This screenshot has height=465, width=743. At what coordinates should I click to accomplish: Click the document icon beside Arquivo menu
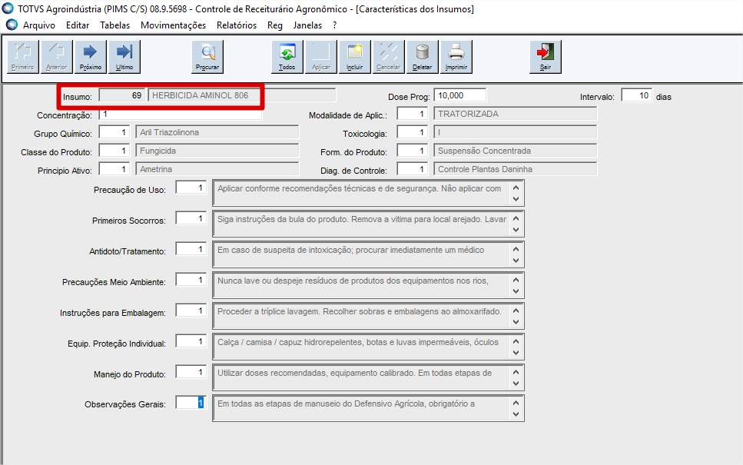tap(12, 25)
